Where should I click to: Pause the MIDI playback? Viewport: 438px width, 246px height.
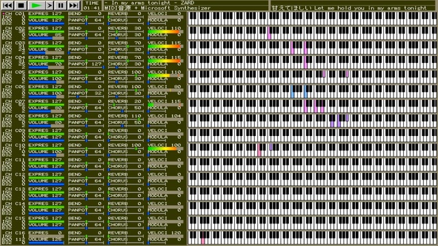click(x=60, y=5)
